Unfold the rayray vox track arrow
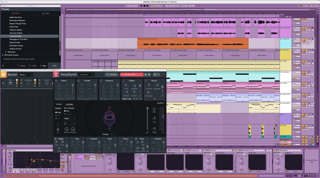Screen dimensions: 320x178 point(281,39)
